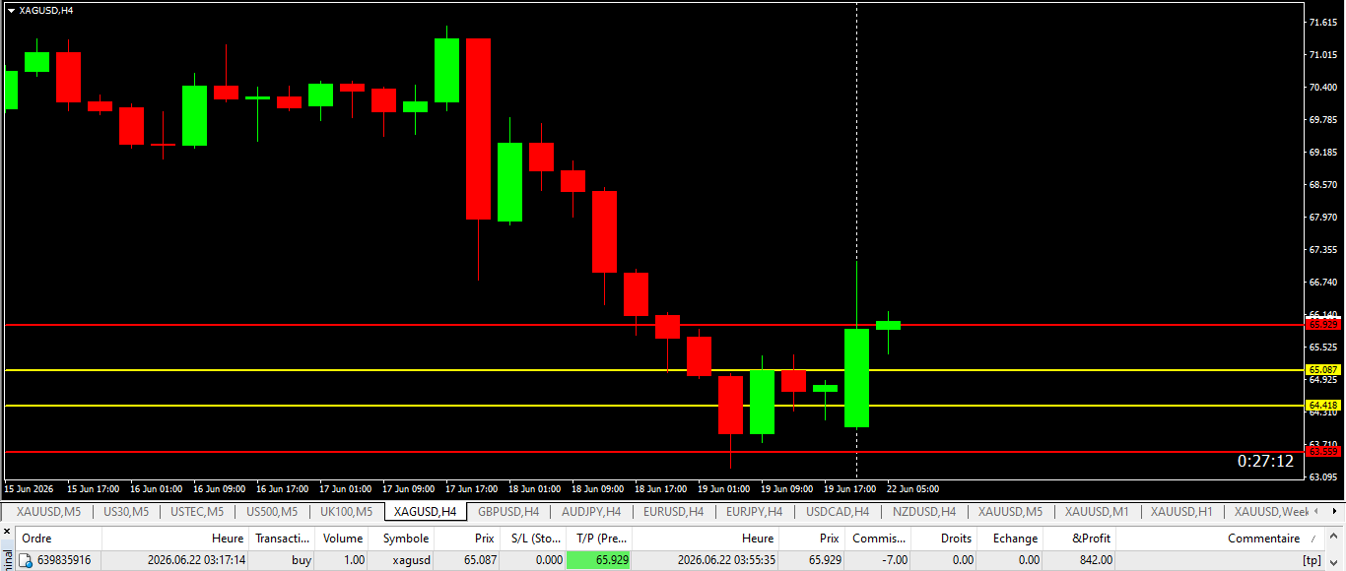This screenshot has height=571, width=1346.
Task: Go to the AUDJPY,H4 chart tab
Action: point(590,512)
